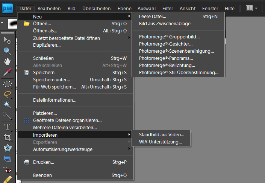Viewport: 265px width, 183px height.
Task: Select the Magic Wand tool
Action: coord(8,105)
